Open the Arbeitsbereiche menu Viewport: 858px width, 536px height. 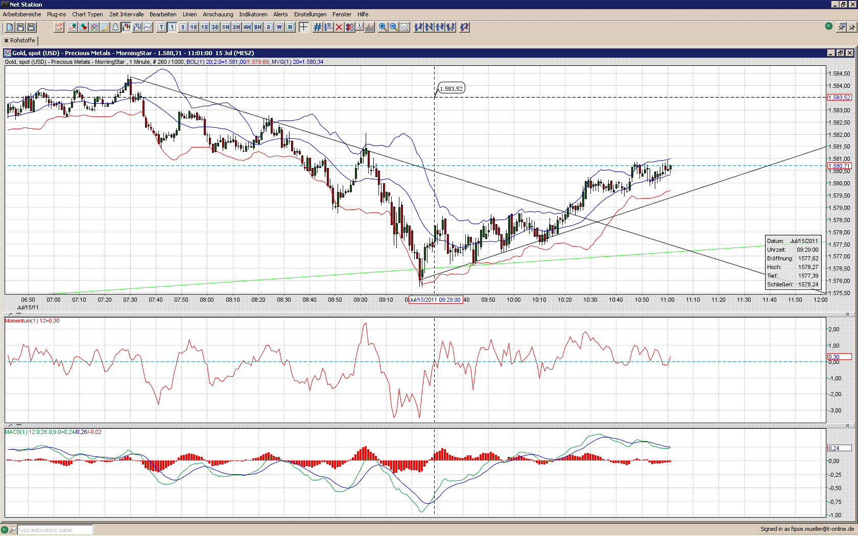pyautogui.click(x=22, y=14)
